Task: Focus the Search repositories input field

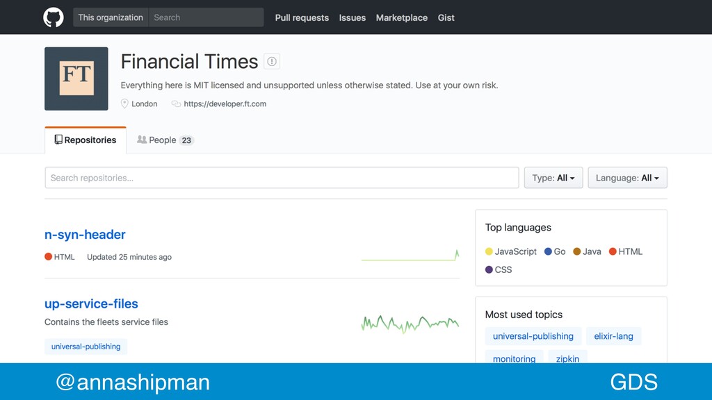Action: (x=282, y=178)
